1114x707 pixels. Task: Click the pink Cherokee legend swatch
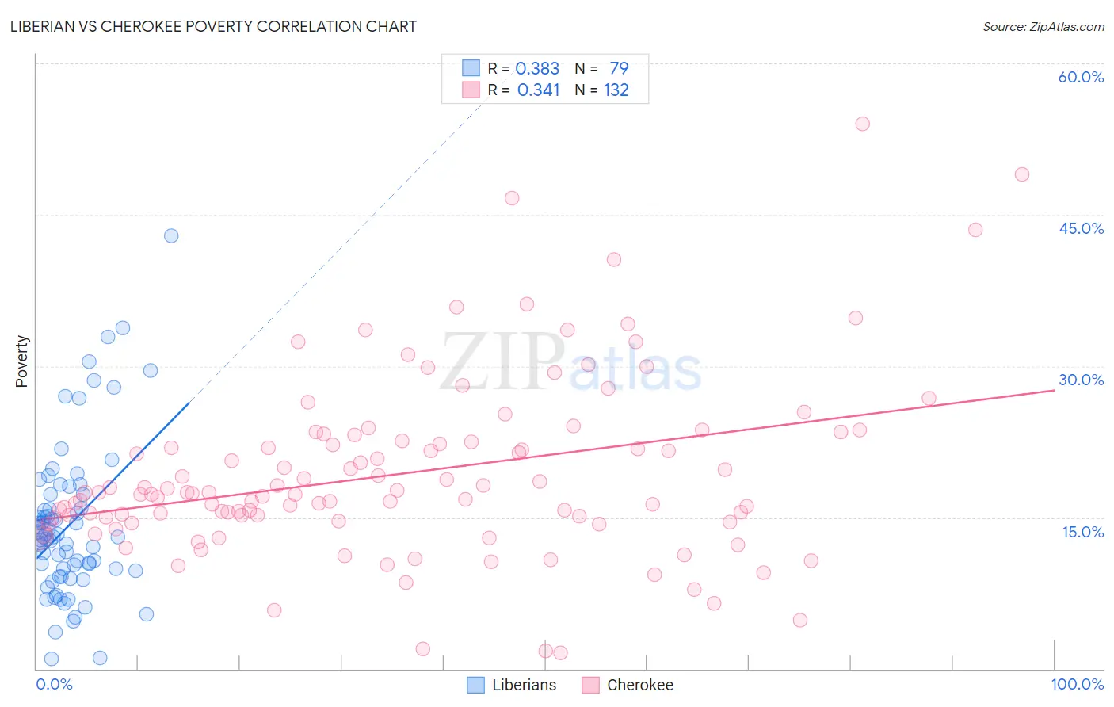[x=590, y=685]
